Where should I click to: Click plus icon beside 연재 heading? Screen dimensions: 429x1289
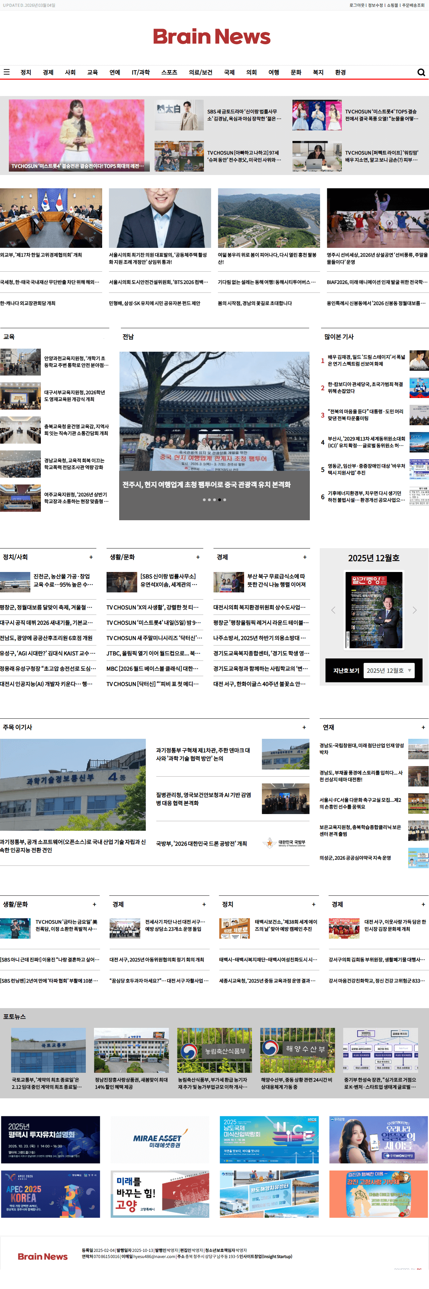(423, 727)
